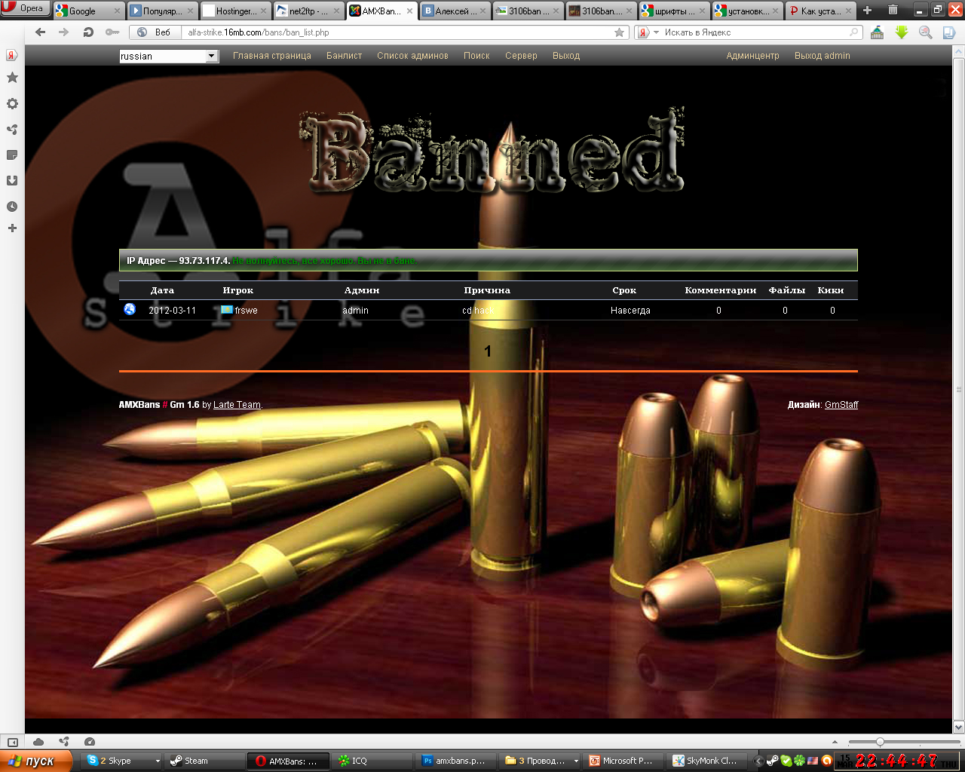The width and height of the screenshot is (965, 772).
Task: Open the building-shaped extension icon in toolbar
Action: tap(878, 32)
